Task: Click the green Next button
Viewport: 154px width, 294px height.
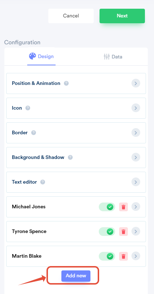Action: click(122, 16)
